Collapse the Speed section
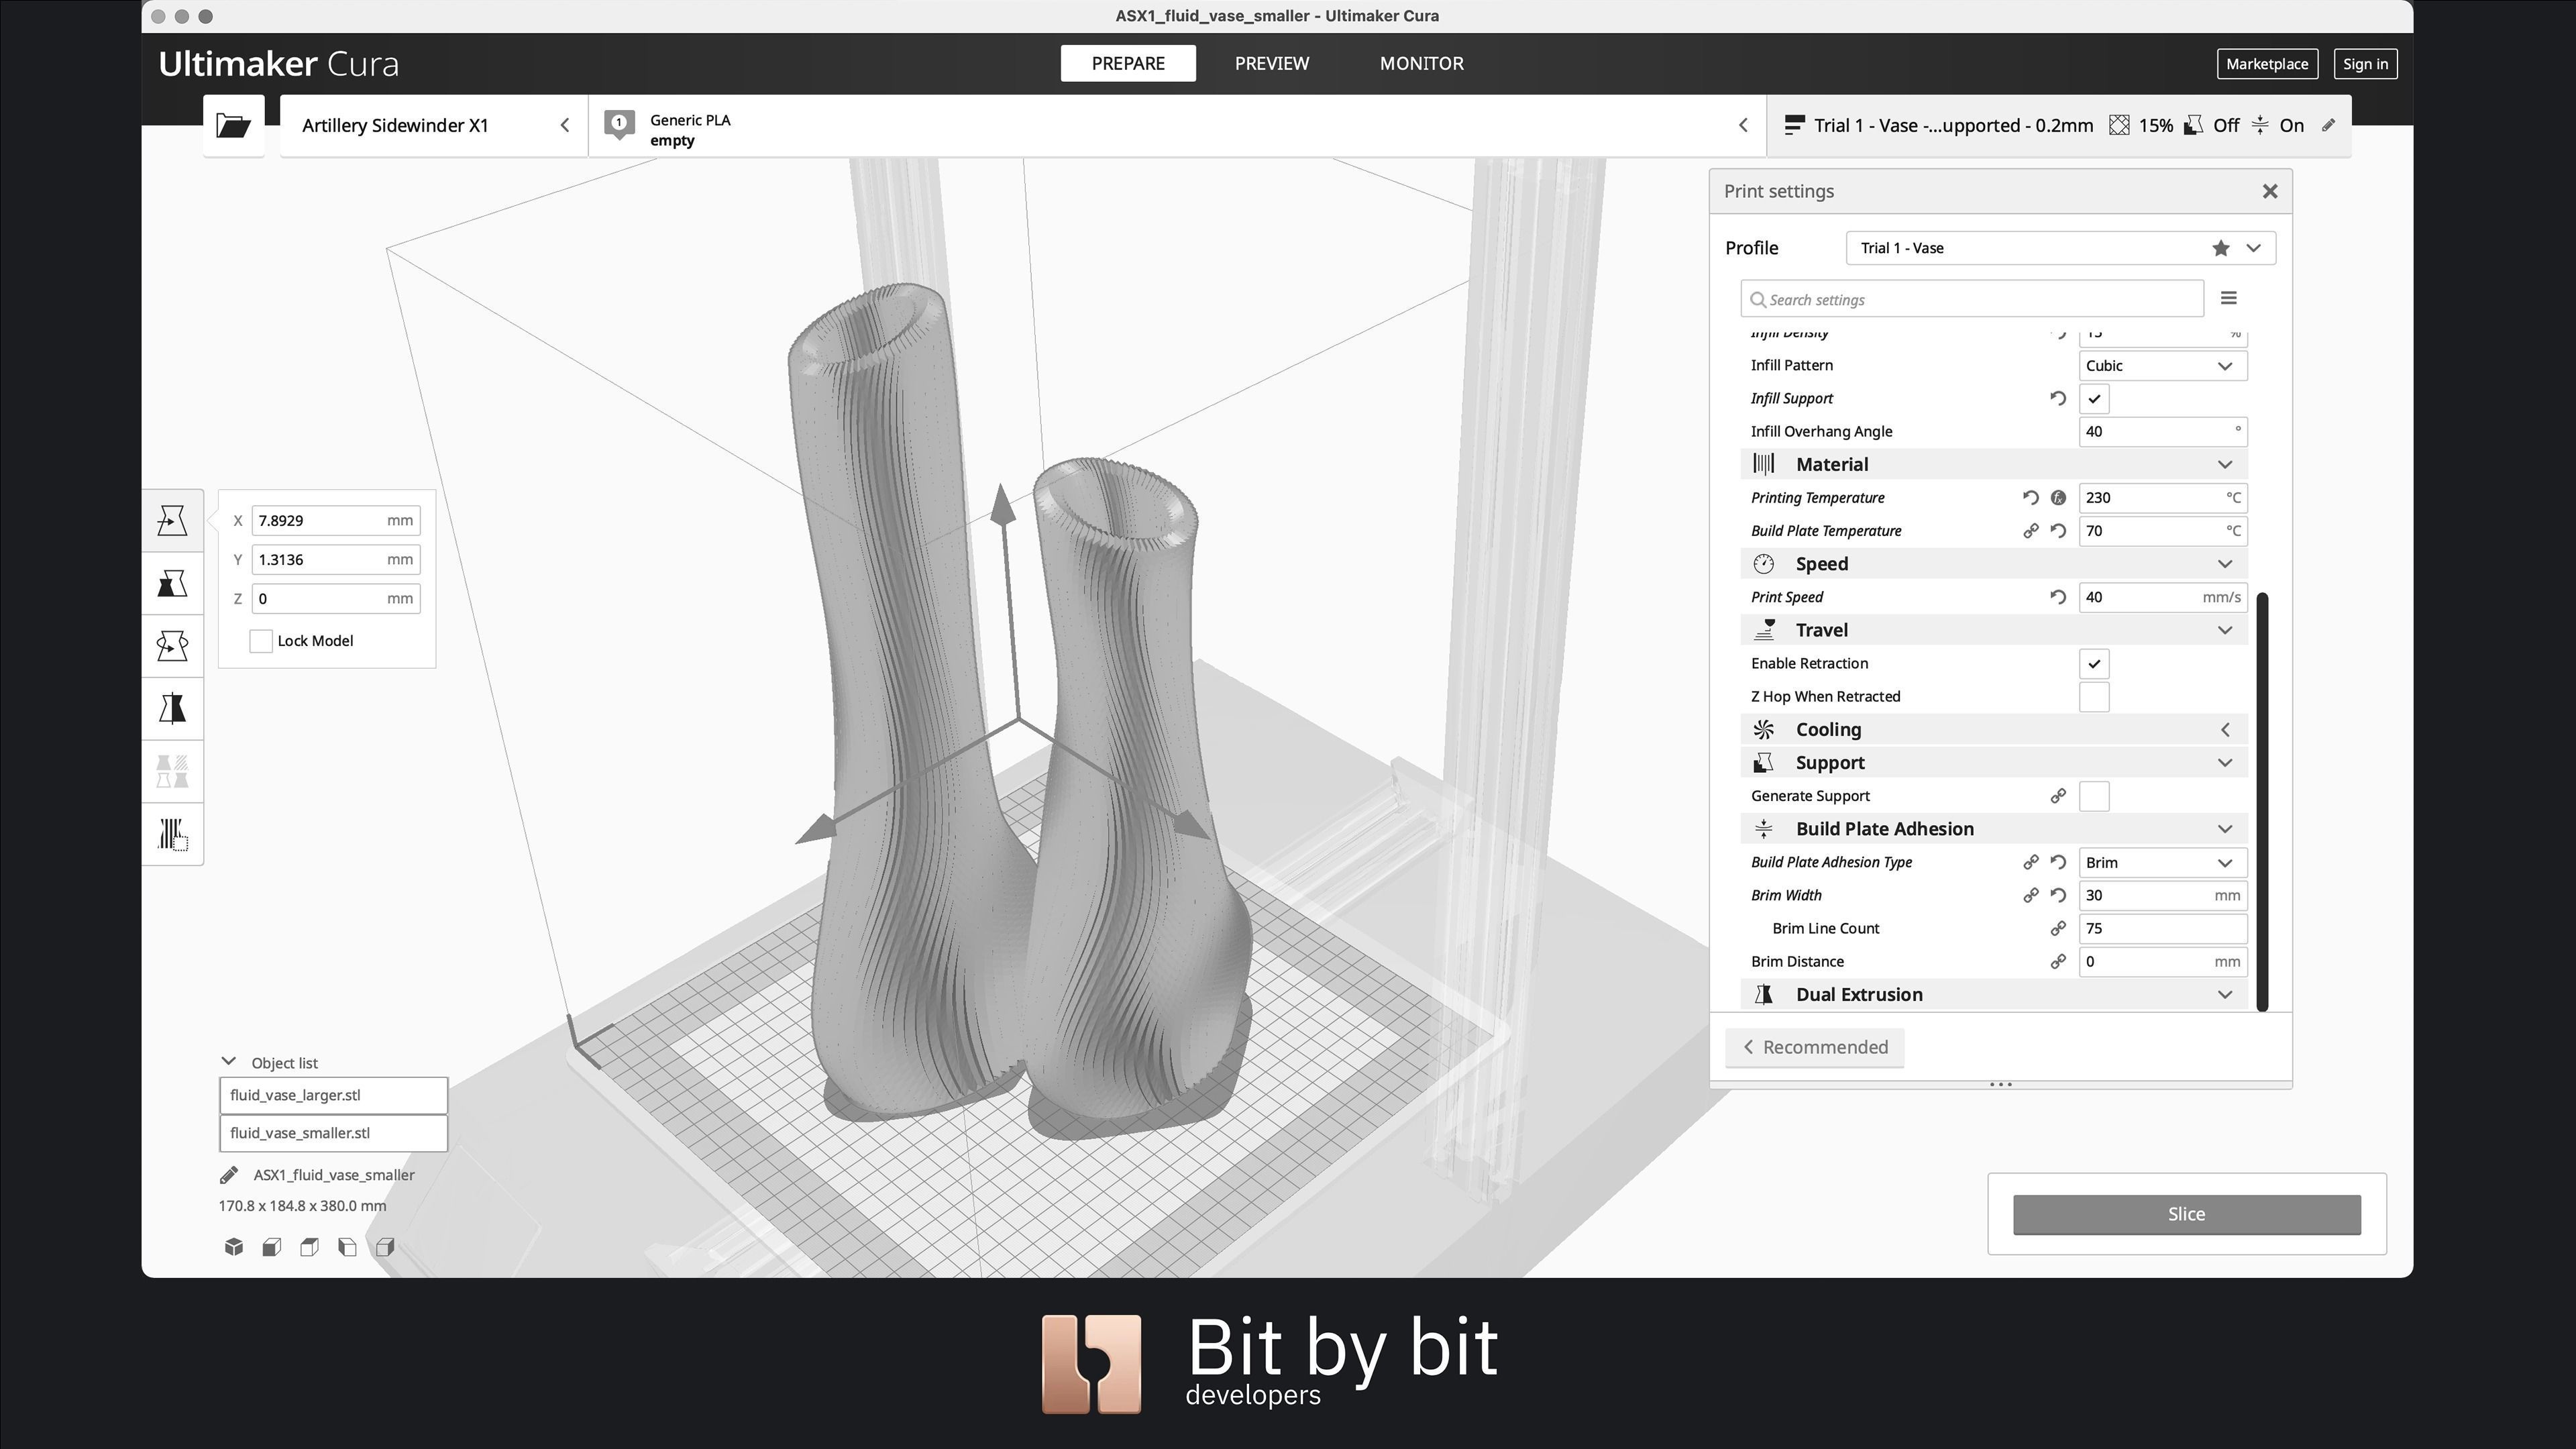The image size is (2576, 1449). (1994, 564)
